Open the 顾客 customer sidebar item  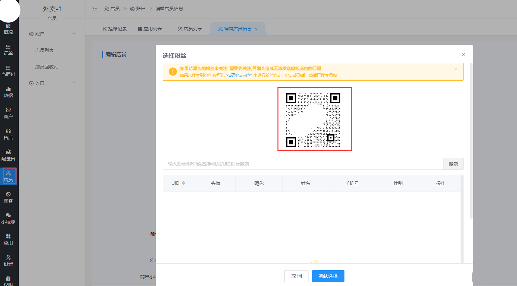pos(8,197)
